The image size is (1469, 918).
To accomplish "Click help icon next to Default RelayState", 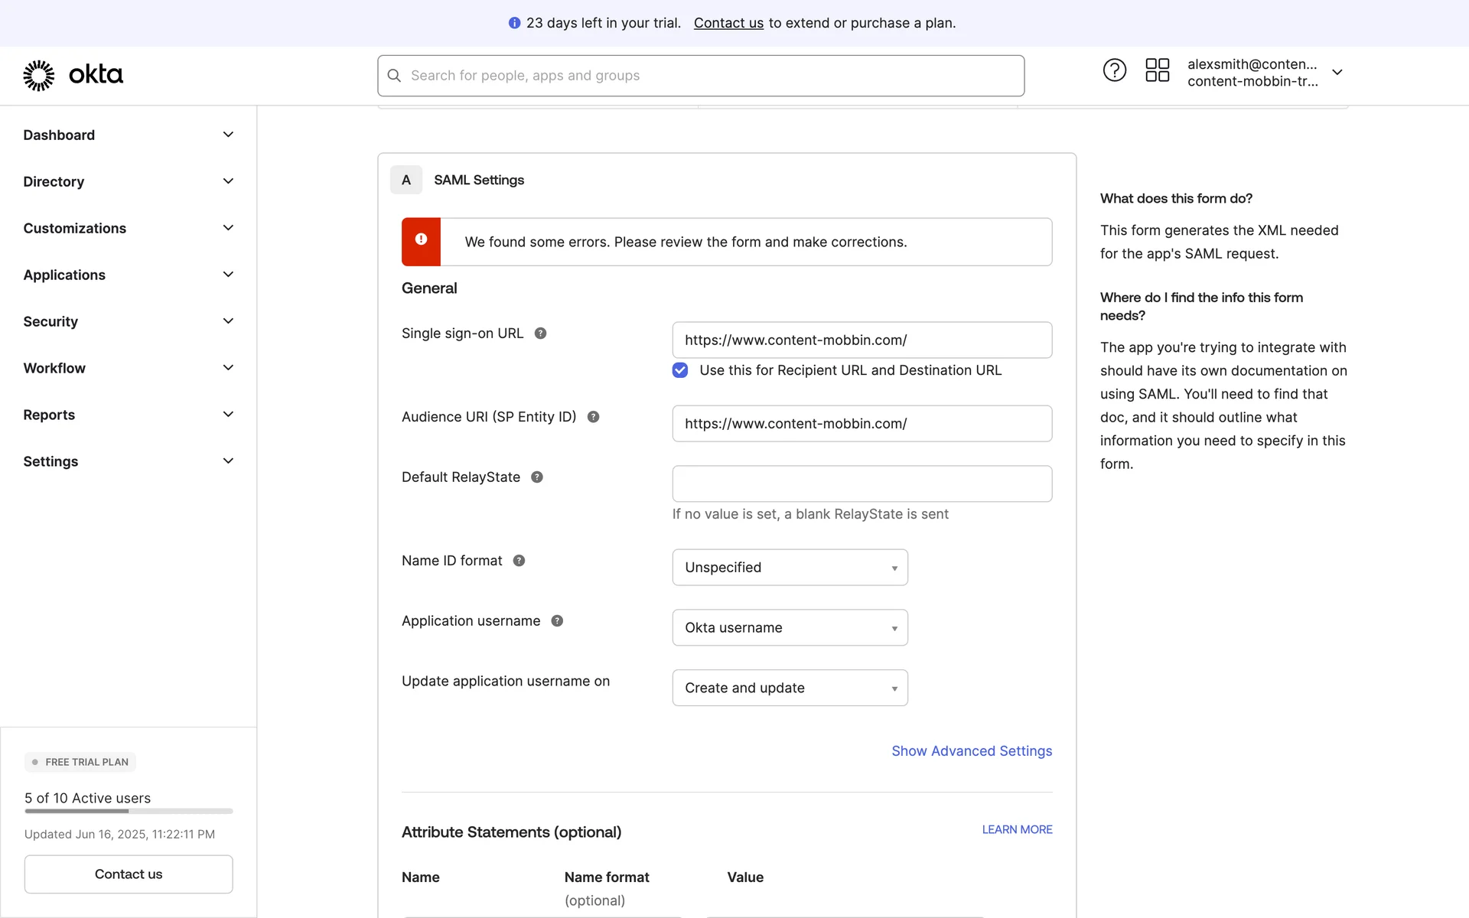I will tap(537, 477).
